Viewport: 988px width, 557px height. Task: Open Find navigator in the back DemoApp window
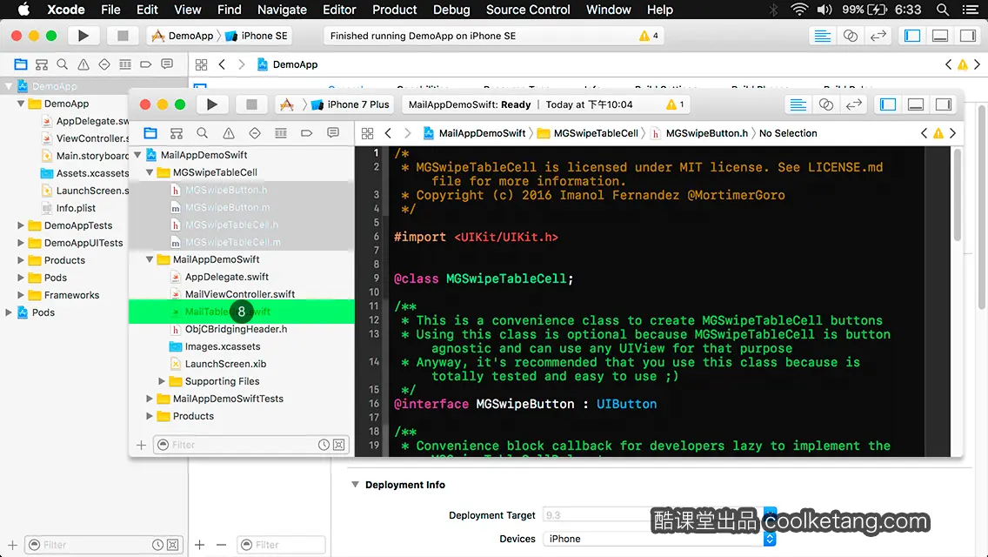tap(63, 64)
